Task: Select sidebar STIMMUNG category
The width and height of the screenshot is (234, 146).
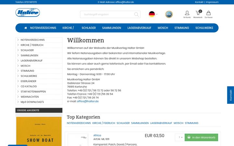Action: [x=39, y=71]
